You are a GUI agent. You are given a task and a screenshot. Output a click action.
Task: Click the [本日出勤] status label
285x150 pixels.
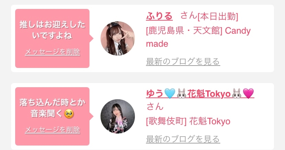218,16
